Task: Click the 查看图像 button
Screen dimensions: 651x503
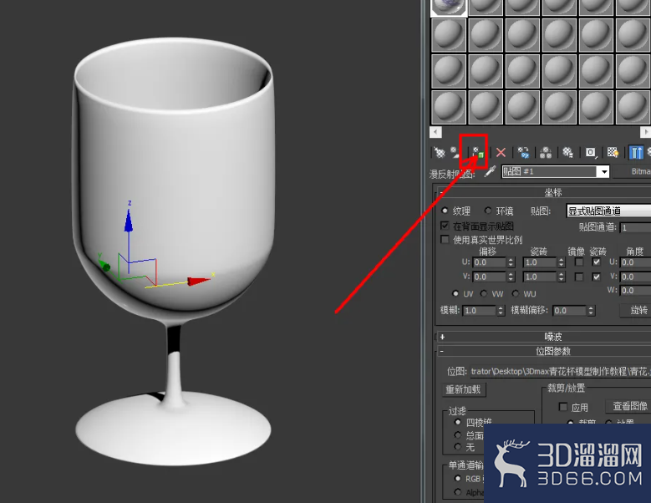Action: [x=628, y=406]
